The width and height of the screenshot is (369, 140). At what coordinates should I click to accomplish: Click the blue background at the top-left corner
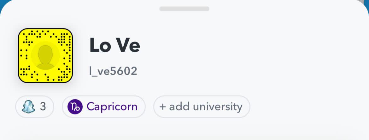tap(2, 3)
